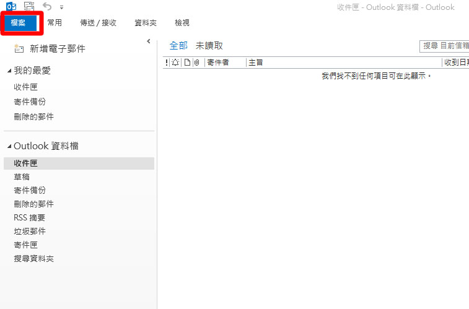Sort by 寄件者 column header
469x309 pixels.
click(218, 63)
